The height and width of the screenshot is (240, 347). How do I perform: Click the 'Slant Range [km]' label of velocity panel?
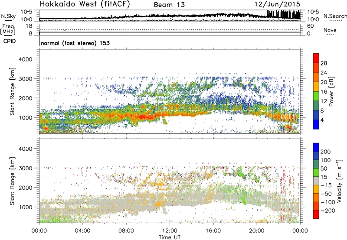tap(12, 181)
